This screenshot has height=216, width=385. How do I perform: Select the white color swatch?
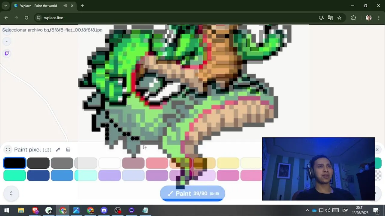(109, 163)
